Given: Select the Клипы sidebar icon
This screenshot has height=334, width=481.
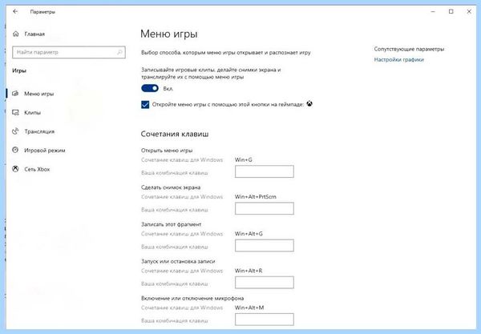Looking at the screenshot, I should (x=15, y=112).
